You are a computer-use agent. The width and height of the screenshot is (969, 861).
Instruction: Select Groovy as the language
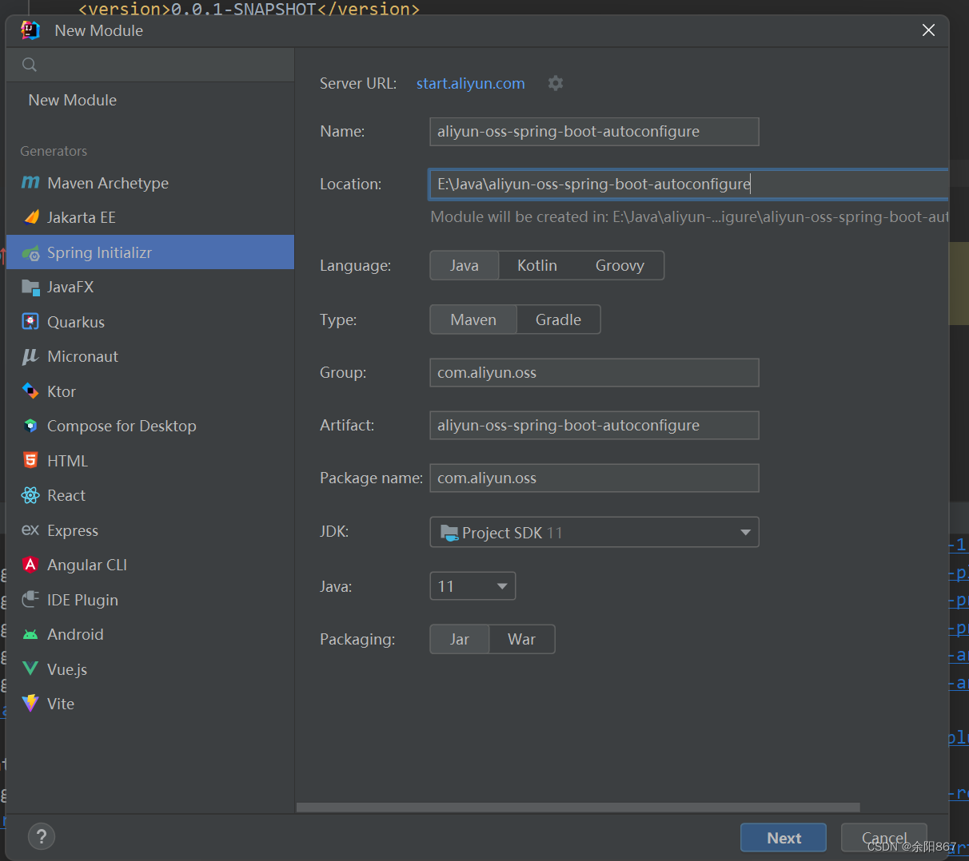[x=620, y=265]
